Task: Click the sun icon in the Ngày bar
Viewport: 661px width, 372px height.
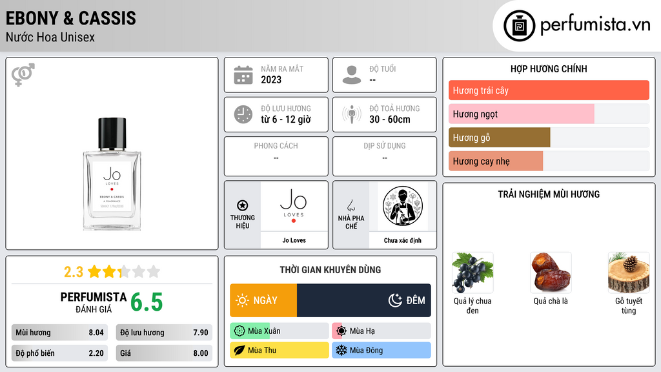Action: click(x=243, y=300)
